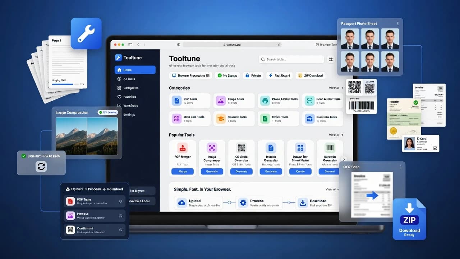
Task: Click the Merging PDF progress bar
Action: [x=65, y=85]
